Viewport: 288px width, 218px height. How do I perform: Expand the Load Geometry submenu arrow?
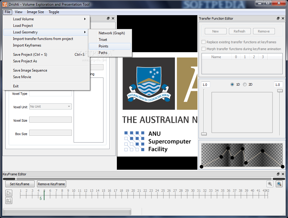(x=85, y=32)
